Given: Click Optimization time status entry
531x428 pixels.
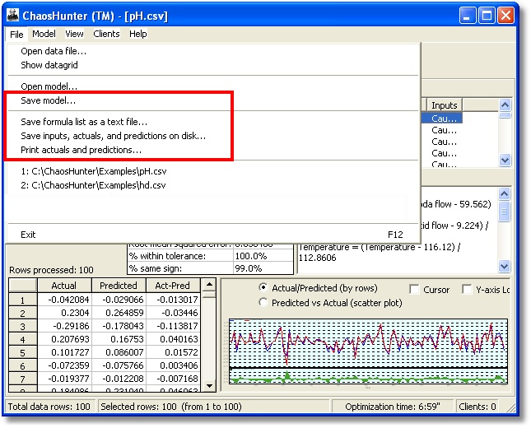Looking at the screenshot, I should pos(393,407).
